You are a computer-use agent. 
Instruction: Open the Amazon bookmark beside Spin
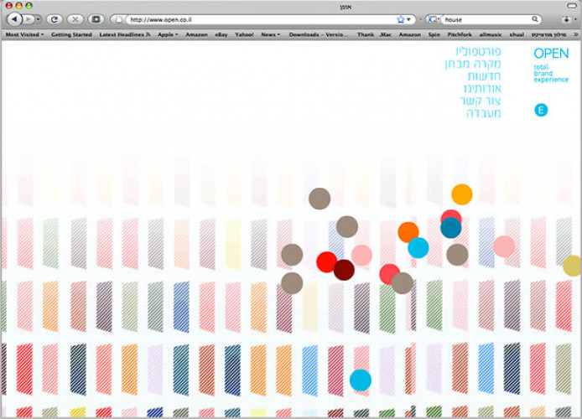pyautogui.click(x=410, y=34)
